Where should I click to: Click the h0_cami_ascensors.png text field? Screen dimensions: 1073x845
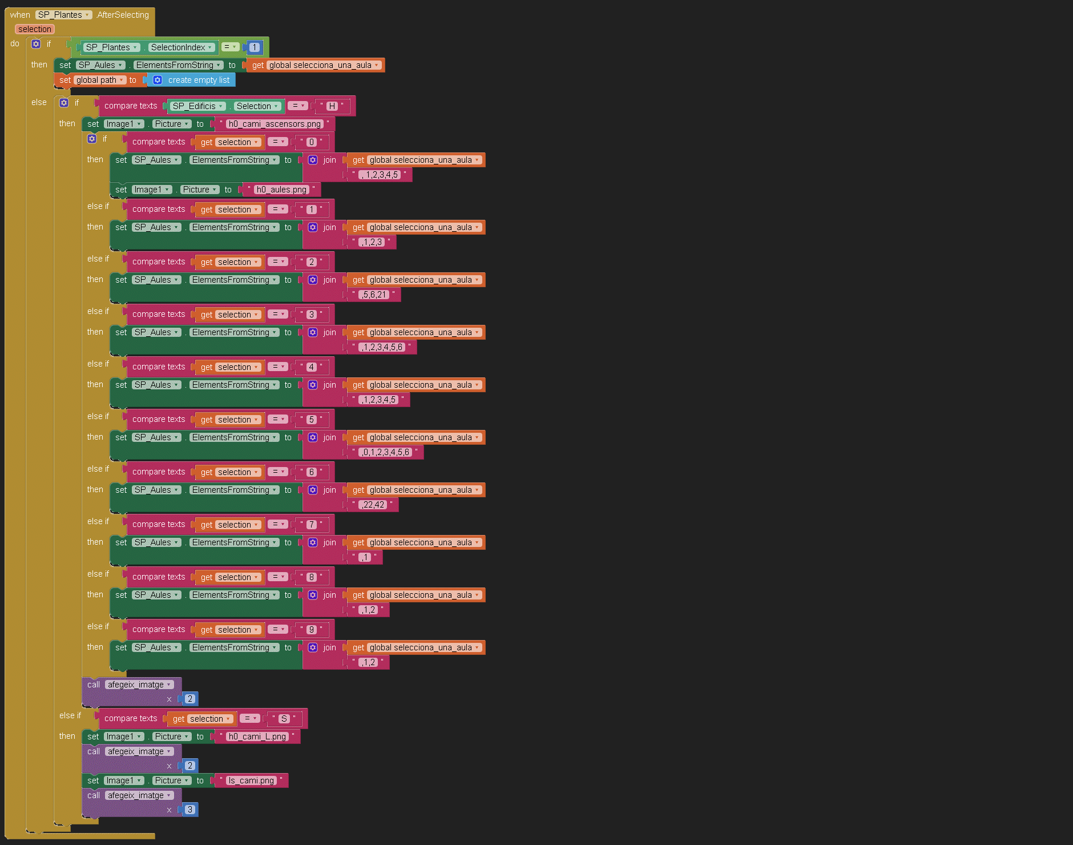pyautogui.click(x=275, y=124)
